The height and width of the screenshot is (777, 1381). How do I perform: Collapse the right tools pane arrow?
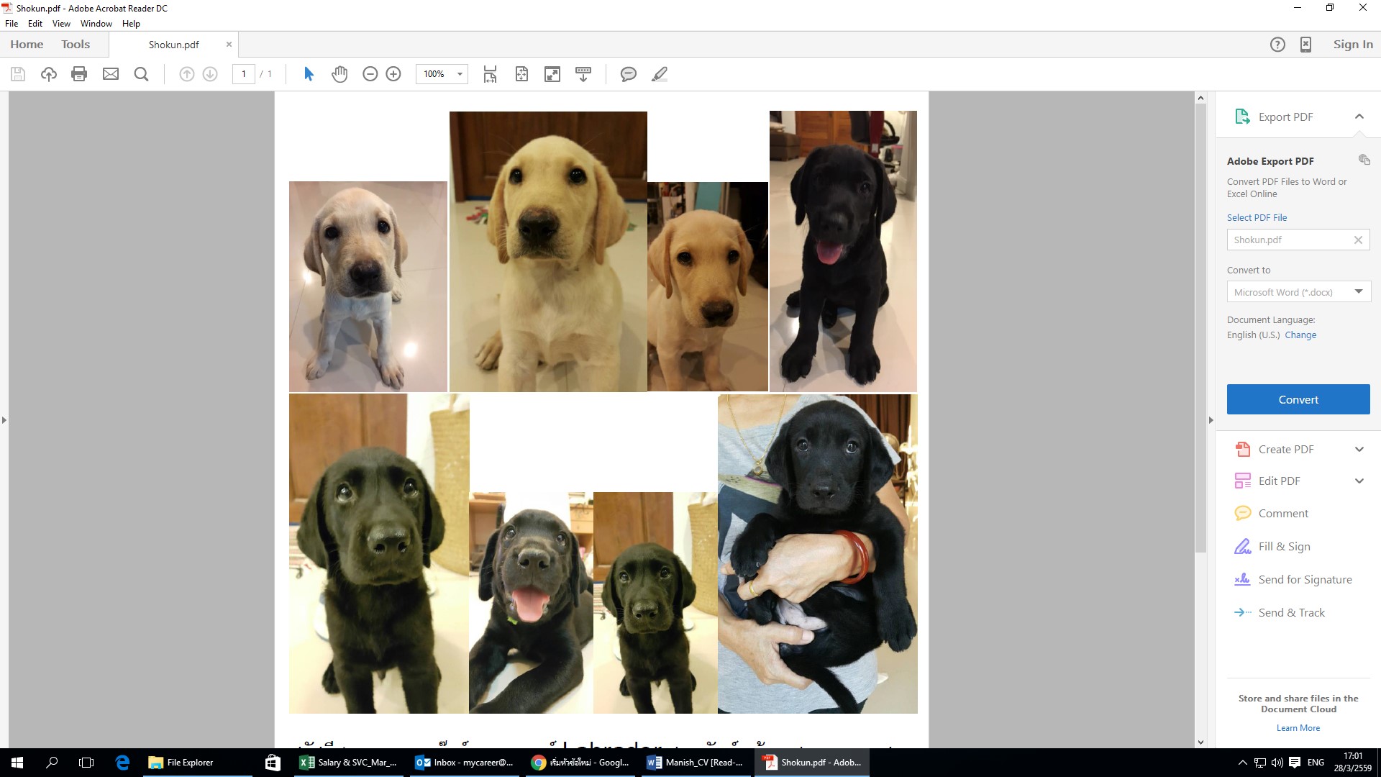(1211, 420)
